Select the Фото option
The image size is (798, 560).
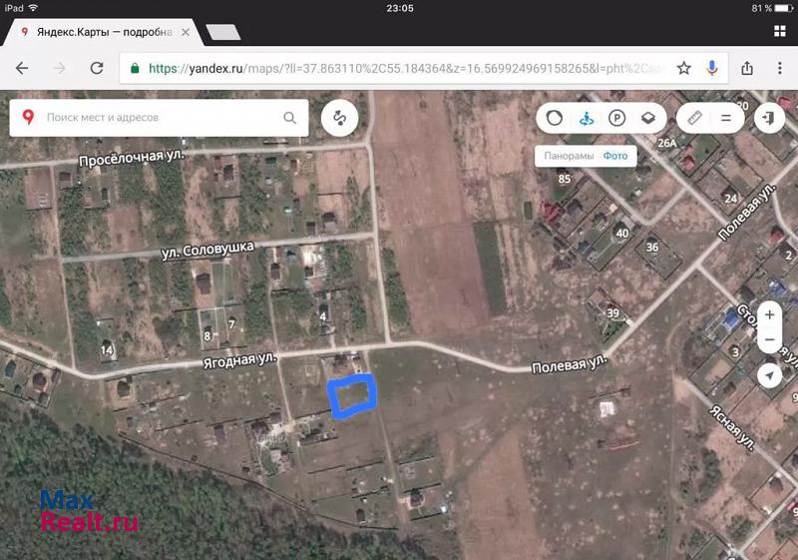[x=615, y=156]
